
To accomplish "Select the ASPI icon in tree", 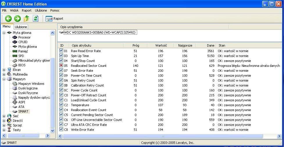I will pyautogui.click(x=15, y=102).
